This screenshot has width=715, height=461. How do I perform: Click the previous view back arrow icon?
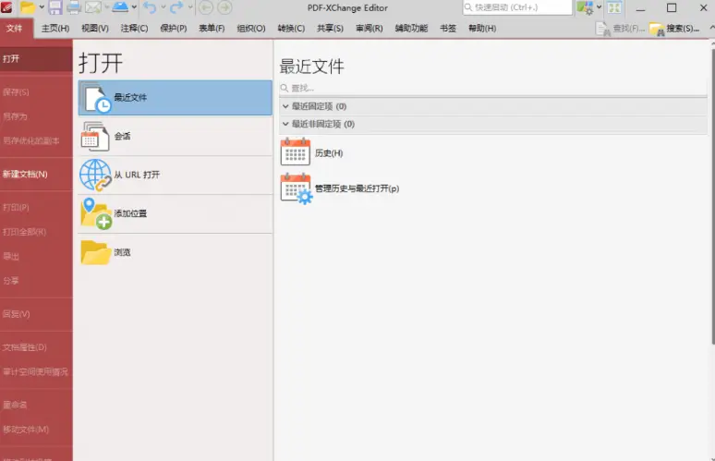coord(206,7)
